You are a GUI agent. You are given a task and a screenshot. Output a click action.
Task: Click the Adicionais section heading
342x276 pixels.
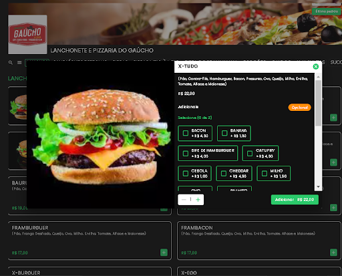[188, 107]
